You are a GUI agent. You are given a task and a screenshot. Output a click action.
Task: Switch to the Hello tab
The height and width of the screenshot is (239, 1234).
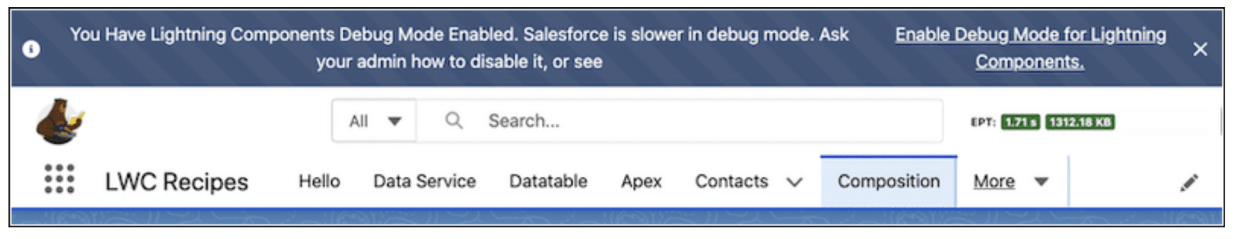(319, 182)
